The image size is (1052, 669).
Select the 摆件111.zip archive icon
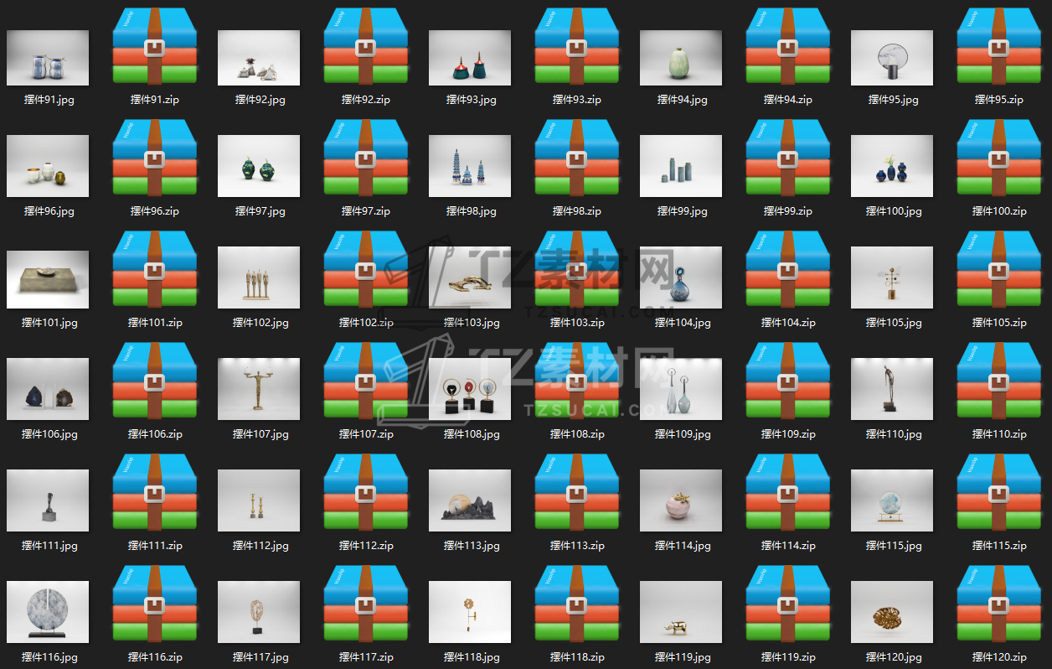[x=155, y=492]
